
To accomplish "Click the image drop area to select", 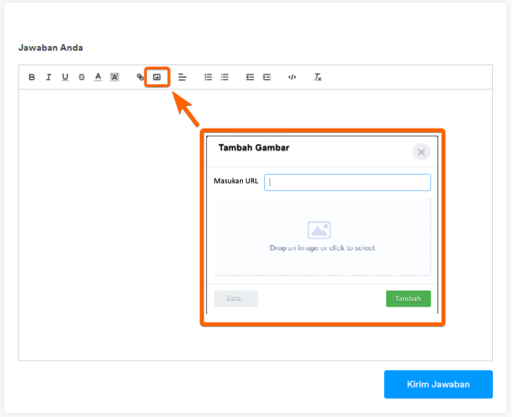I will coord(322,236).
